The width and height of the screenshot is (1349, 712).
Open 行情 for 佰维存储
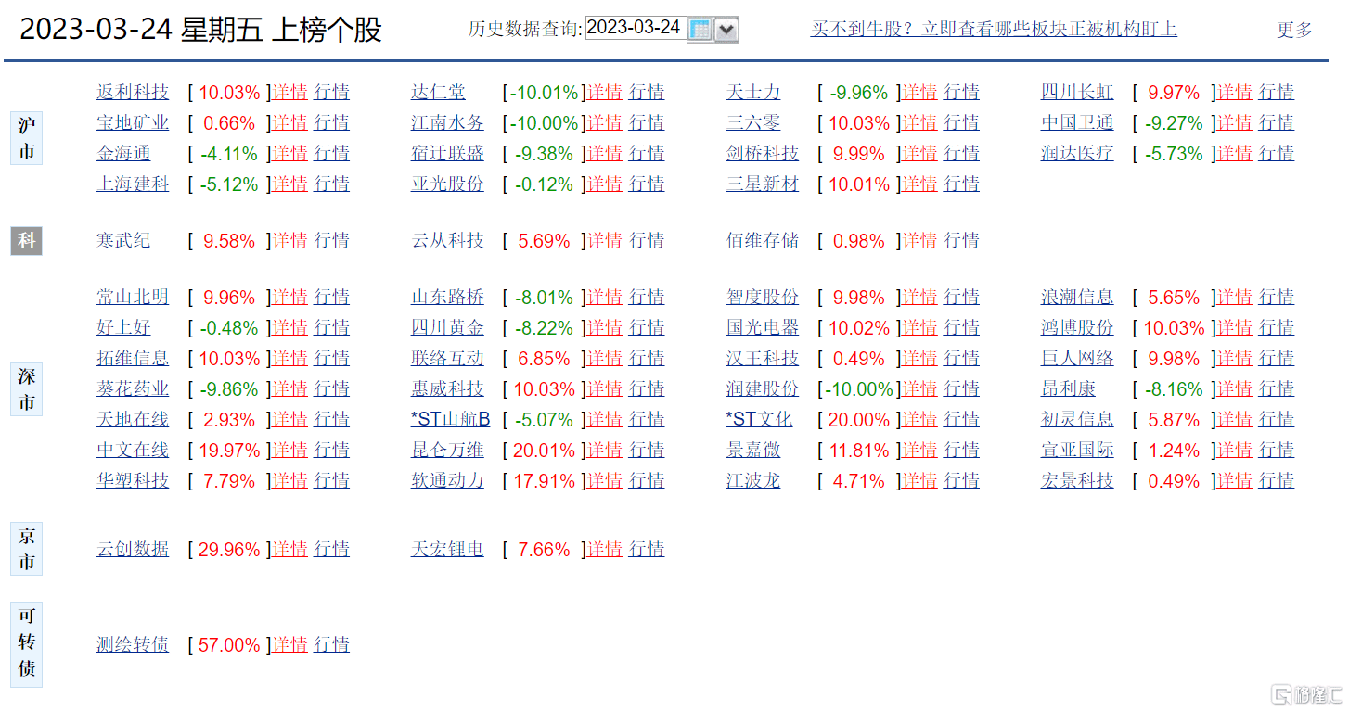click(x=961, y=241)
